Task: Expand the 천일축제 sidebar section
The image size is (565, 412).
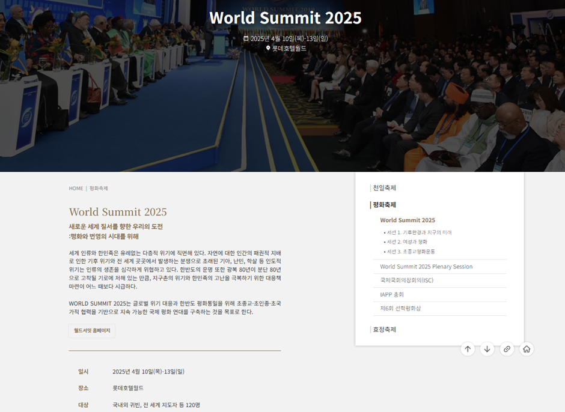Action: click(384, 187)
